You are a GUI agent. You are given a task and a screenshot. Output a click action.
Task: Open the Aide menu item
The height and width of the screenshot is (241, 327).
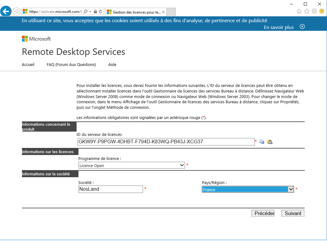[x=112, y=64]
